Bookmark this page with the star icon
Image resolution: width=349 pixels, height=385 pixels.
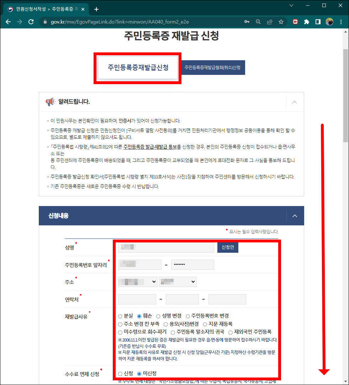(281, 22)
